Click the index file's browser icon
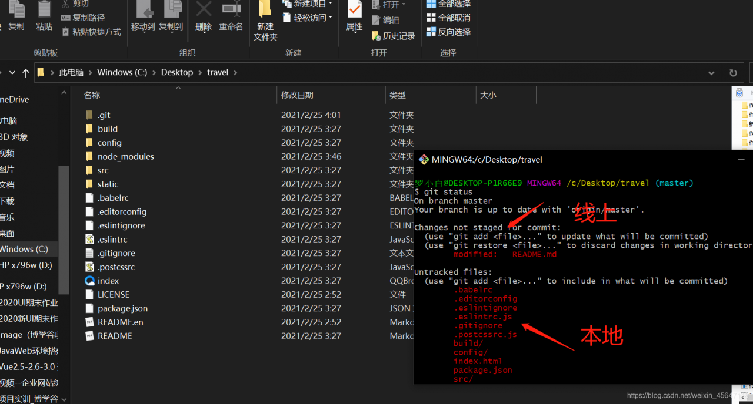This screenshot has height=404, width=753. [89, 281]
